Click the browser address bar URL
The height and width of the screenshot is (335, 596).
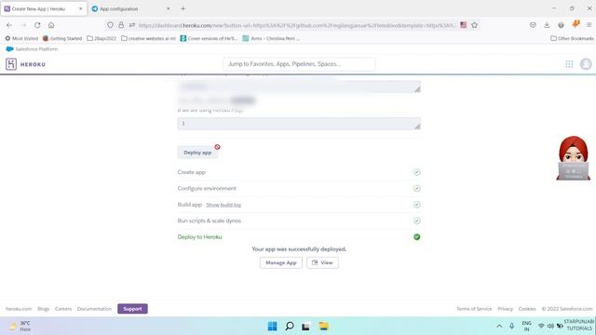point(296,25)
